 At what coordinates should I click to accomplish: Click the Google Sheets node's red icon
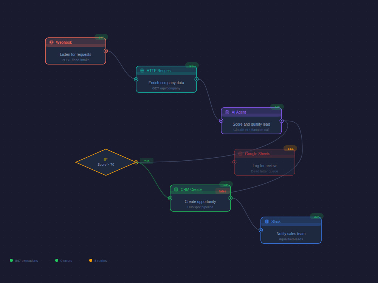coord(240,154)
